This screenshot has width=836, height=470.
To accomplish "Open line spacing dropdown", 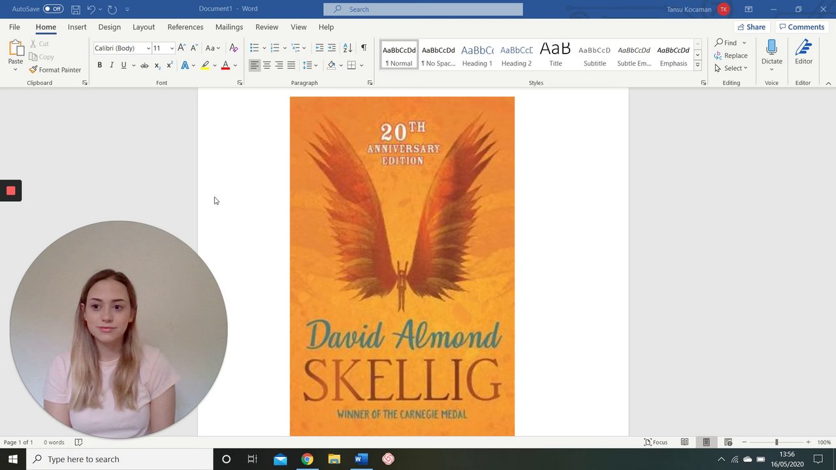I will (310, 65).
